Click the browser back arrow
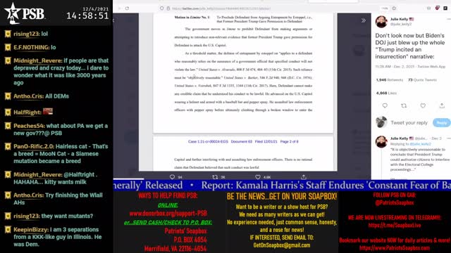Viewport: 451px width, 253px height. [x=119, y=8]
